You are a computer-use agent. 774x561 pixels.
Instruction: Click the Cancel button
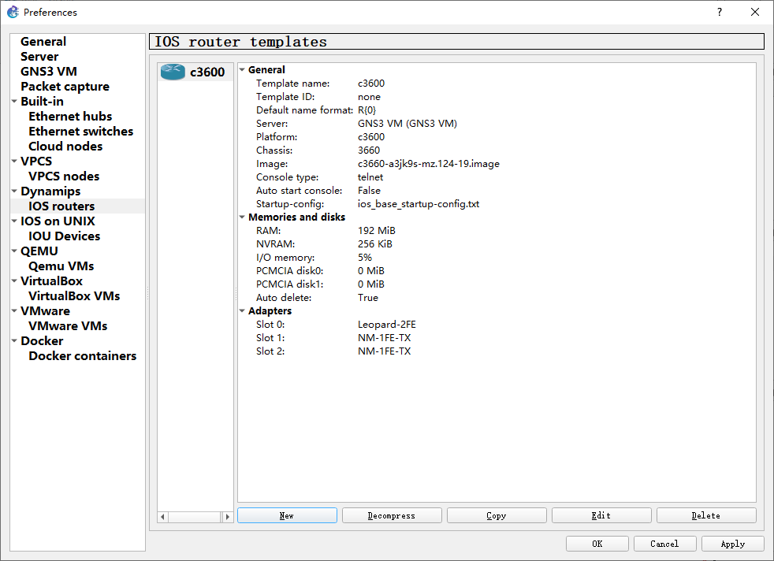click(665, 544)
